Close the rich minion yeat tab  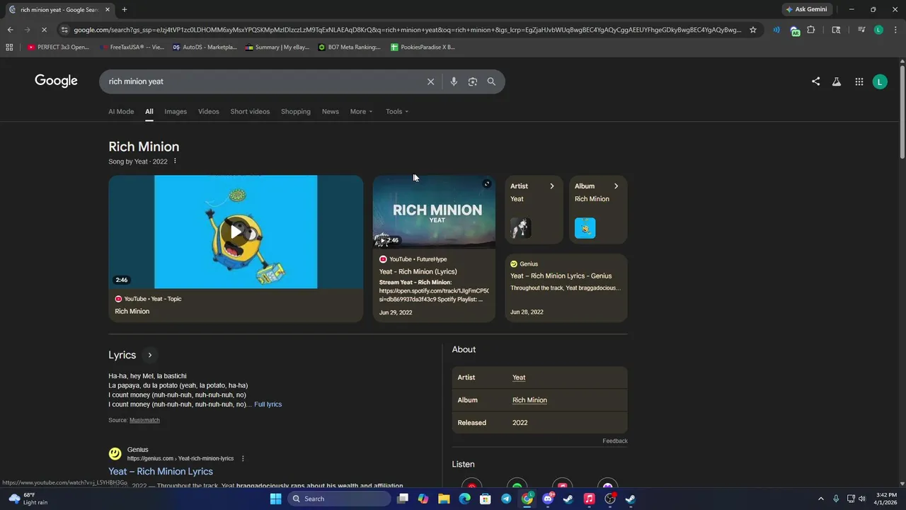coord(108,9)
